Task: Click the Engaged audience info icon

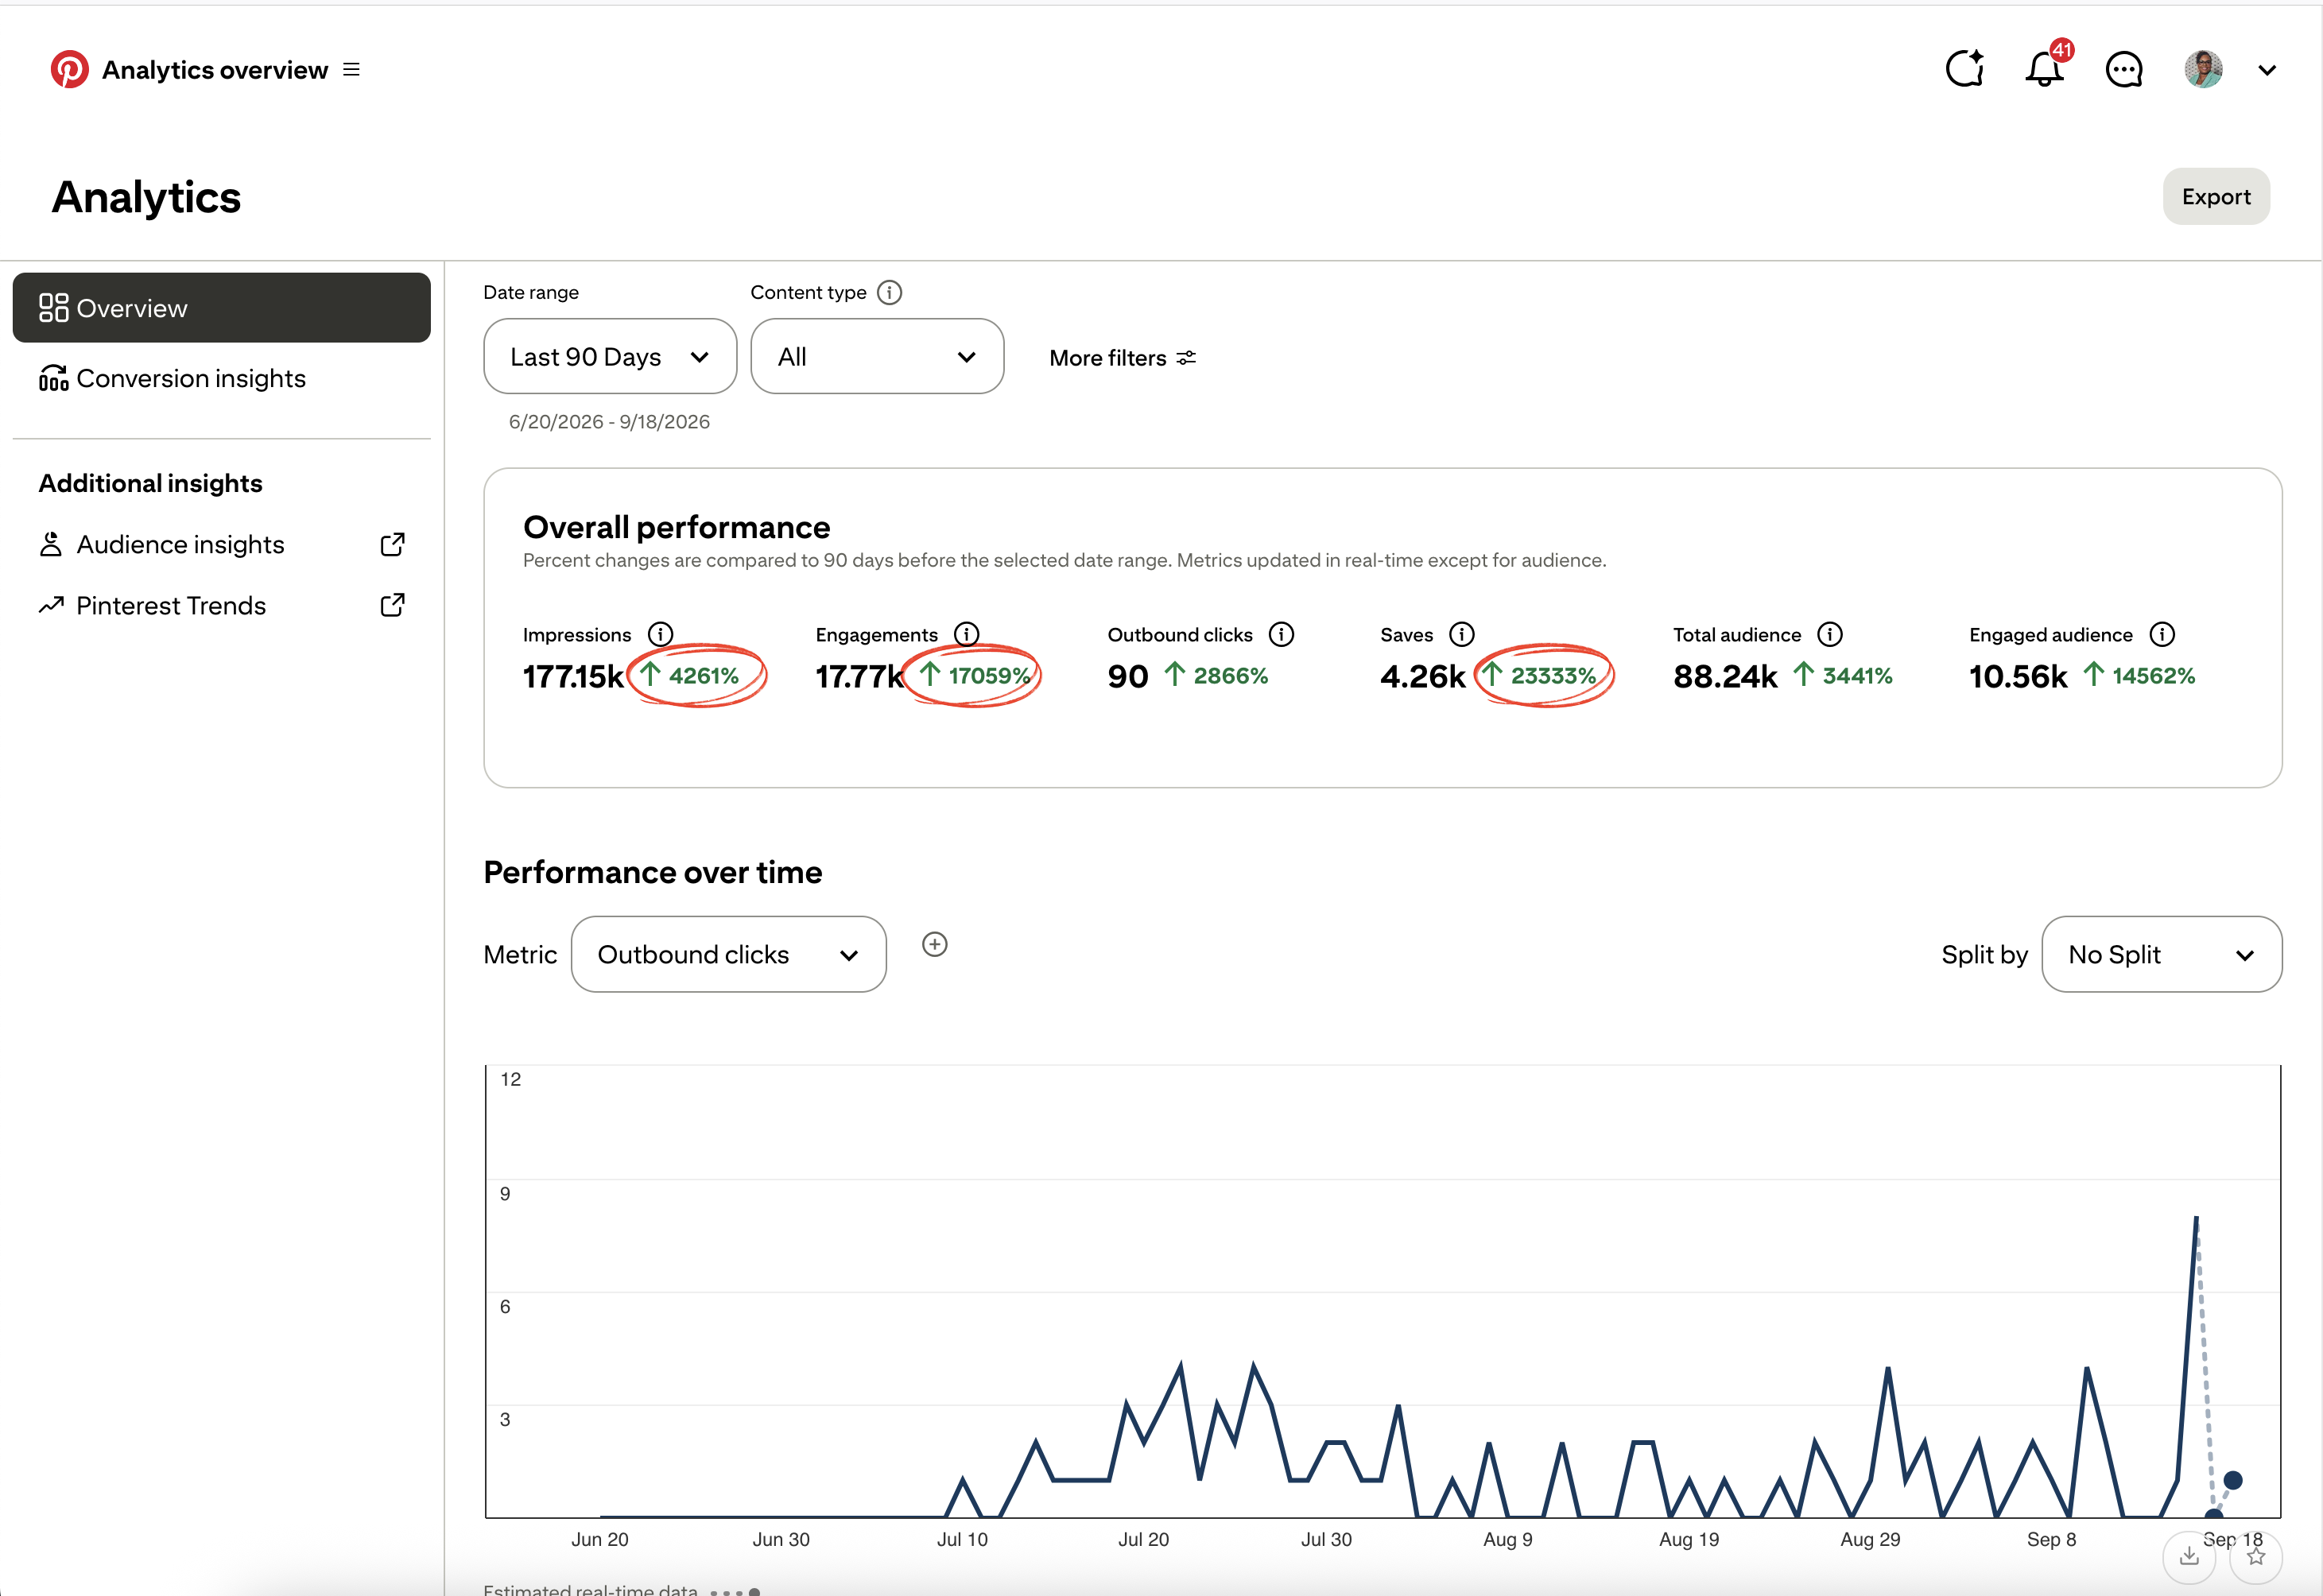Action: (x=2161, y=634)
